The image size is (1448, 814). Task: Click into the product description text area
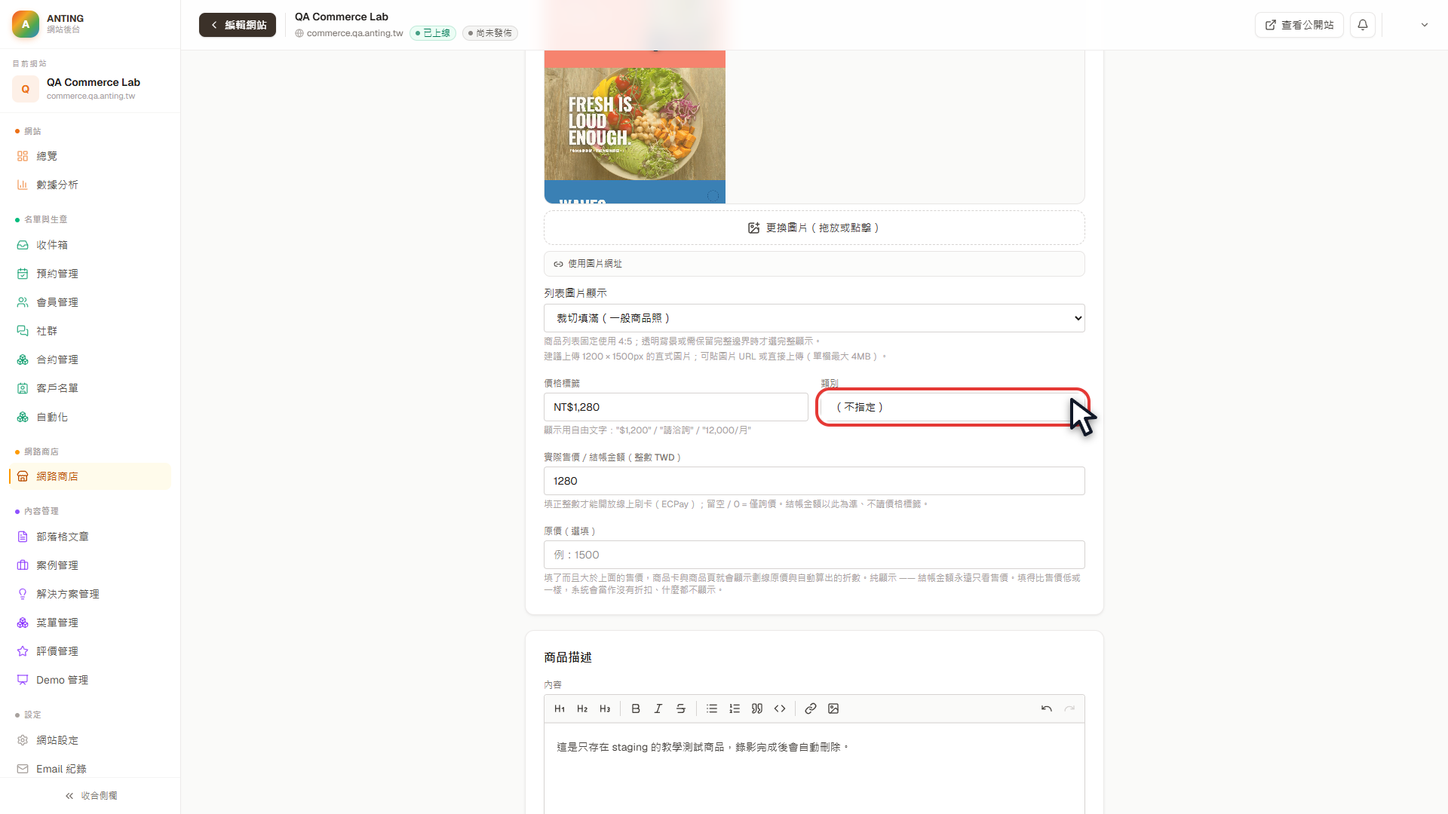(x=814, y=769)
